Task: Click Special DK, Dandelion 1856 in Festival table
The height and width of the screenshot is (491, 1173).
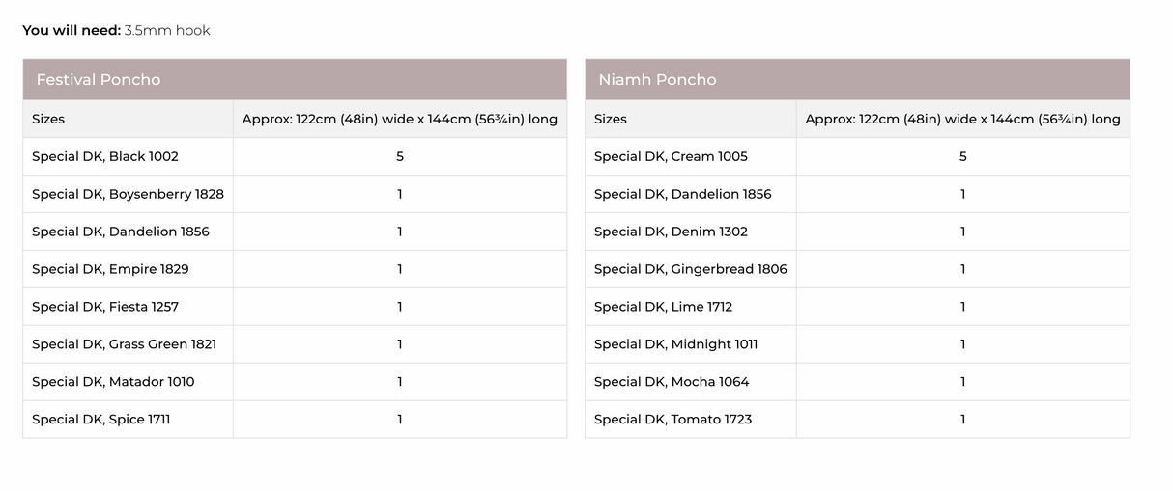Action: coord(129,232)
